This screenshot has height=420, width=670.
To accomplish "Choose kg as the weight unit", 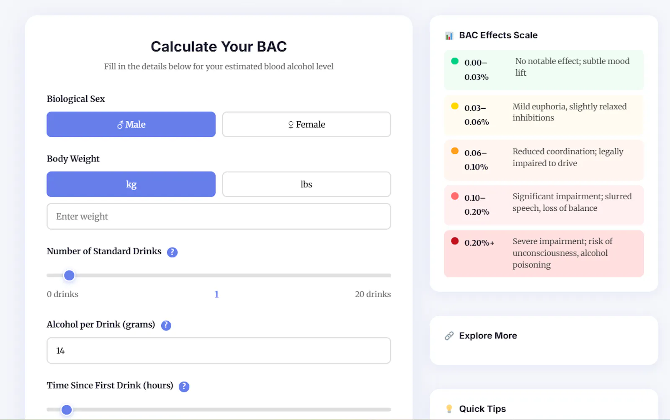I will click(x=131, y=184).
